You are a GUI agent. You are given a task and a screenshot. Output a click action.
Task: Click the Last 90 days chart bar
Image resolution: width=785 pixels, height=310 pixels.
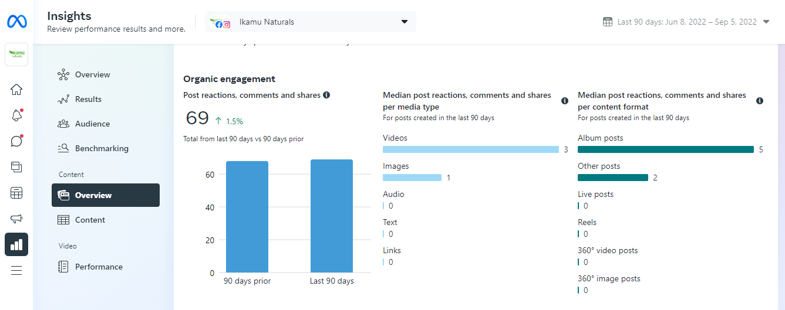coord(332,216)
